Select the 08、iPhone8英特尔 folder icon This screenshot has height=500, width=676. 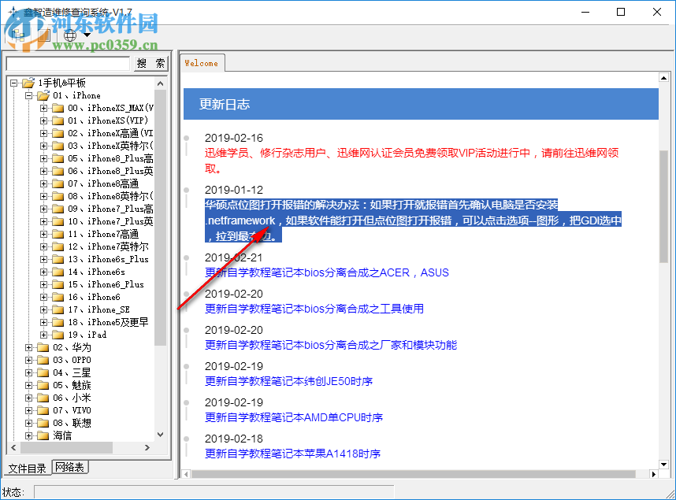click(x=58, y=196)
